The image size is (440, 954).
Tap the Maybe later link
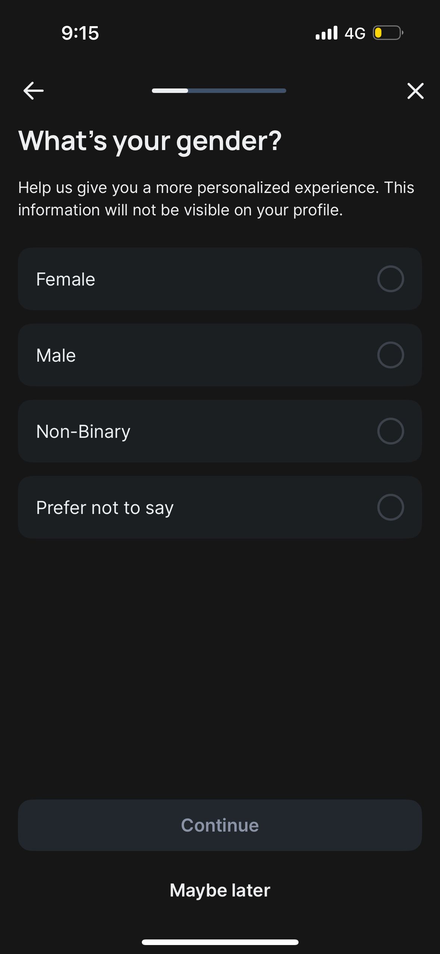coord(220,890)
